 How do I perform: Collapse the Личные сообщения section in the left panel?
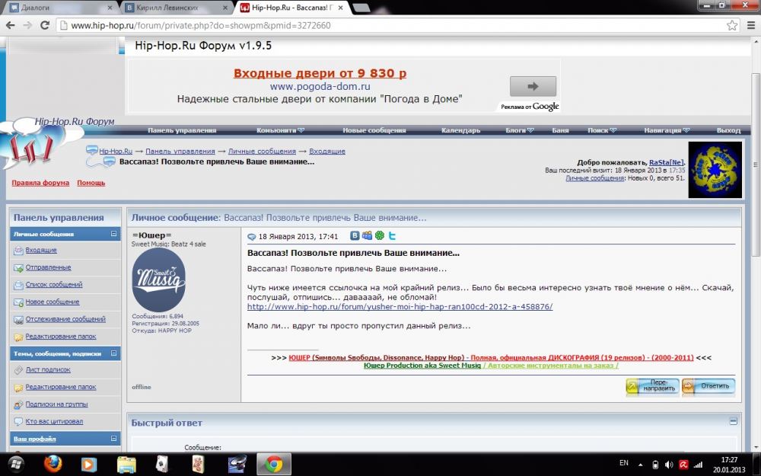pyautogui.click(x=113, y=234)
